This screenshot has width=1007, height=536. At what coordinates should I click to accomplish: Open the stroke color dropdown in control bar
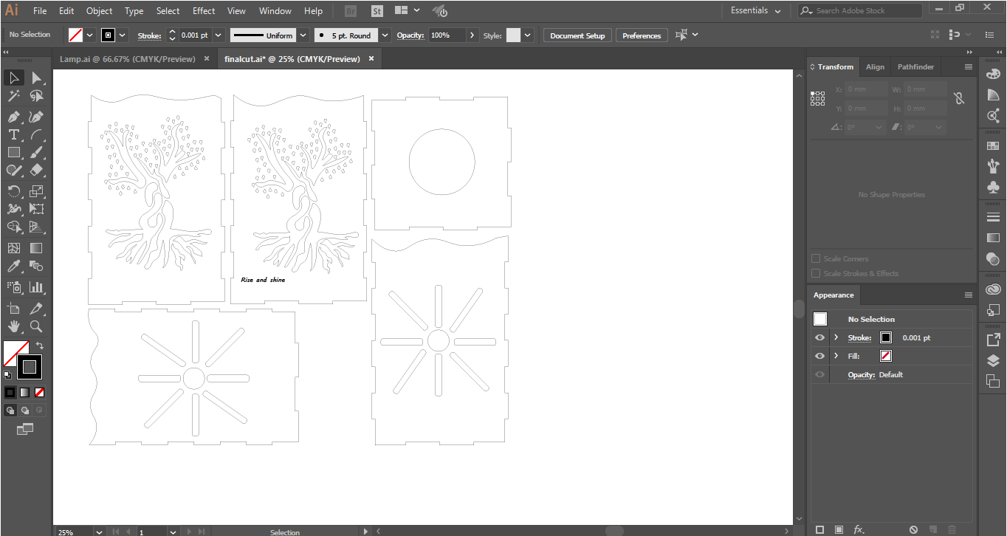point(123,35)
